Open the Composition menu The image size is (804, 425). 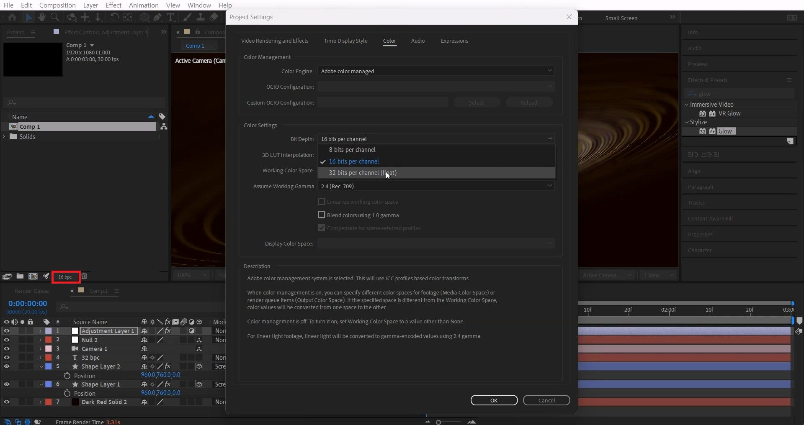(x=57, y=5)
